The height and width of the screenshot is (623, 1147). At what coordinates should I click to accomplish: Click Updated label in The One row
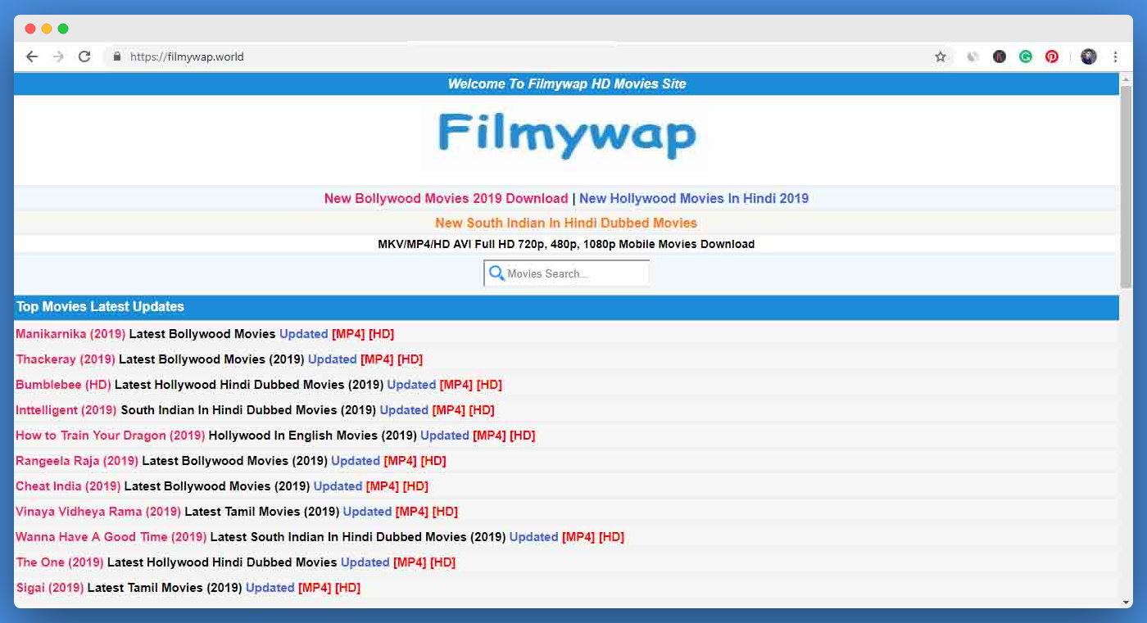(x=365, y=562)
